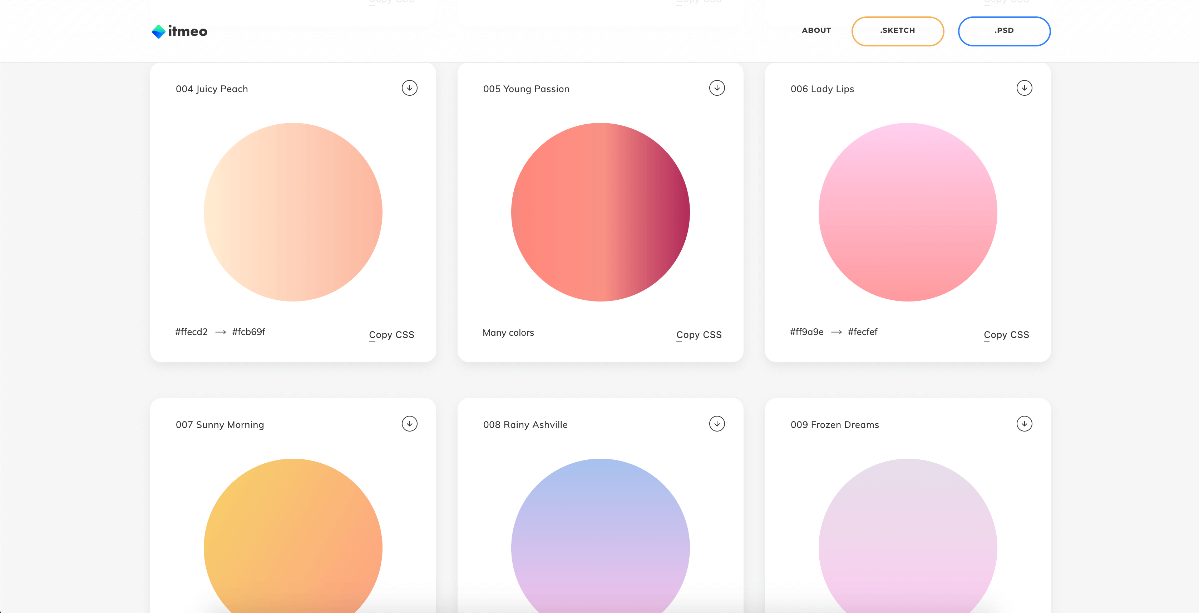Click the .SKETCH download button
This screenshot has width=1199, height=613.
[897, 31]
